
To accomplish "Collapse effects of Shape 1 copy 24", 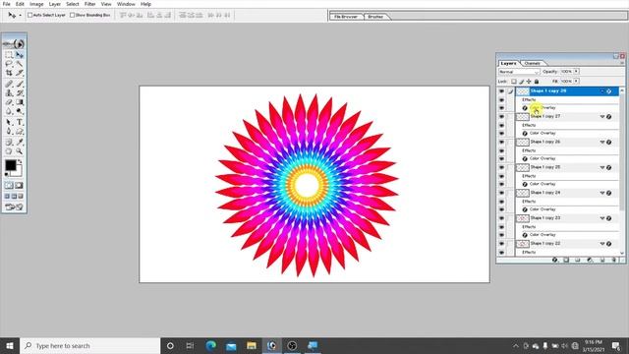I will 602,193.
